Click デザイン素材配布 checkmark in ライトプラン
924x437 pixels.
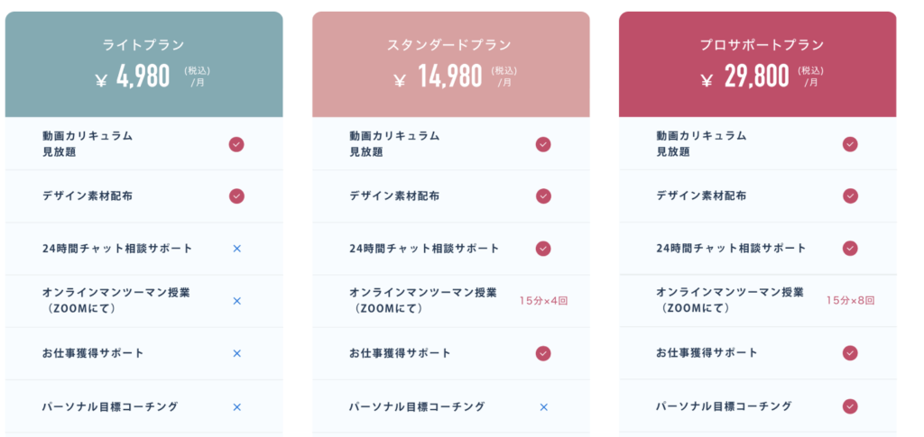pos(236,196)
